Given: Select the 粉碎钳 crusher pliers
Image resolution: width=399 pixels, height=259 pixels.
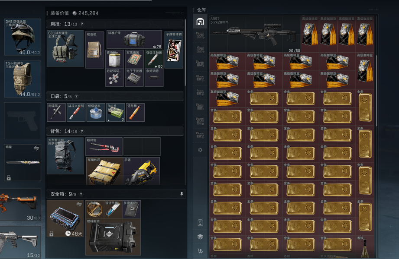Looking at the screenshot, I should (104, 147).
